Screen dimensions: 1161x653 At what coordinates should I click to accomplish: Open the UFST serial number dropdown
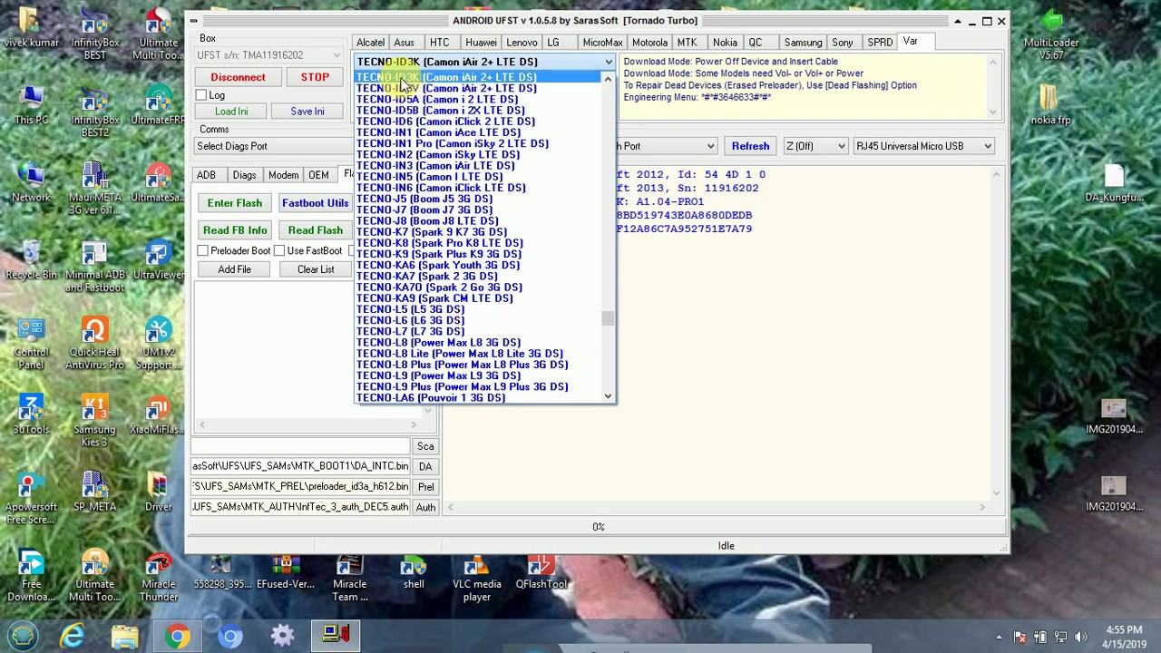(336, 55)
